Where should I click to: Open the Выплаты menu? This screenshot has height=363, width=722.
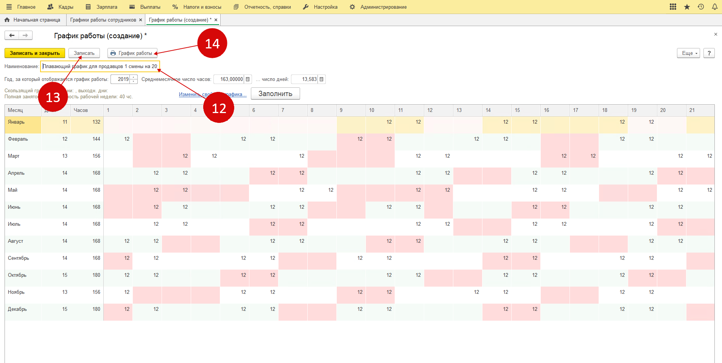tap(145, 7)
